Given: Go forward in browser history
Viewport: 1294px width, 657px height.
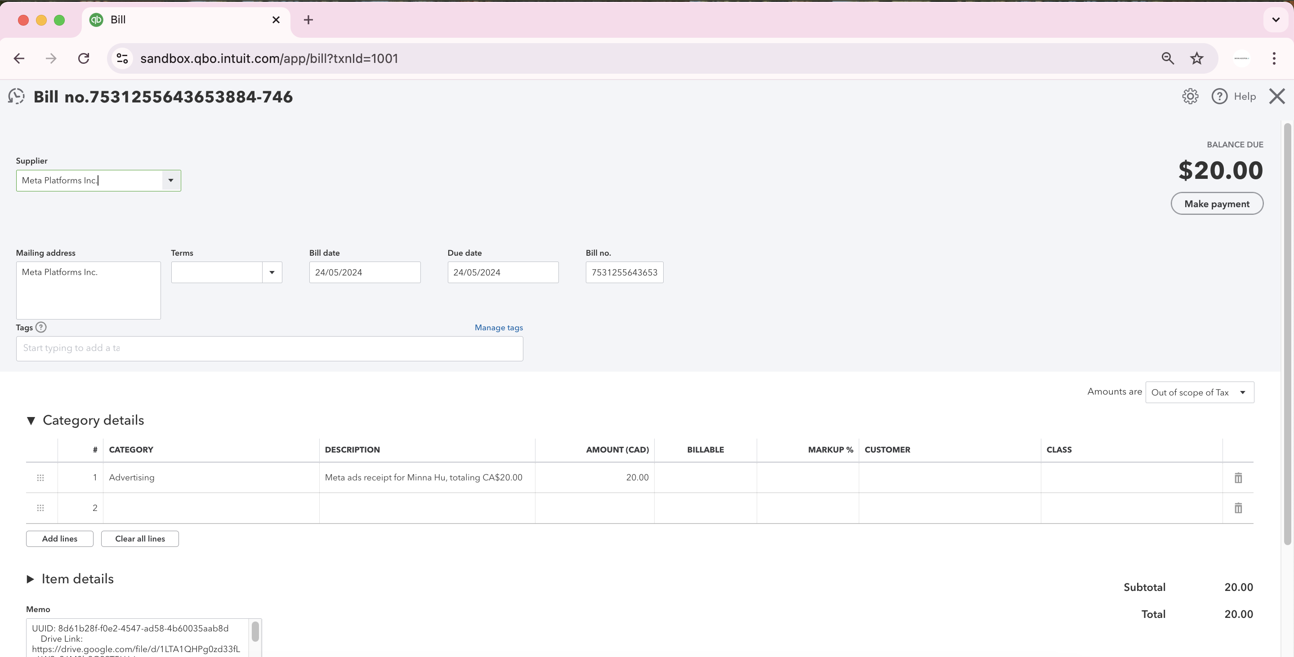Looking at the screenshot, I should [x=51, y=59].
